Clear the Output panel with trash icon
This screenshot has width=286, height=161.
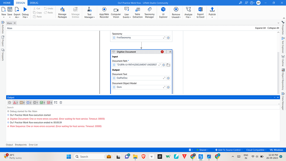pos(61,102)
